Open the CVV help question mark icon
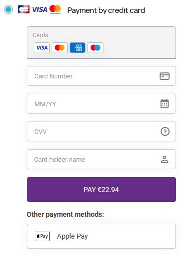The height and width of the screenshot is (254, 181). click(x=165, y=131)
